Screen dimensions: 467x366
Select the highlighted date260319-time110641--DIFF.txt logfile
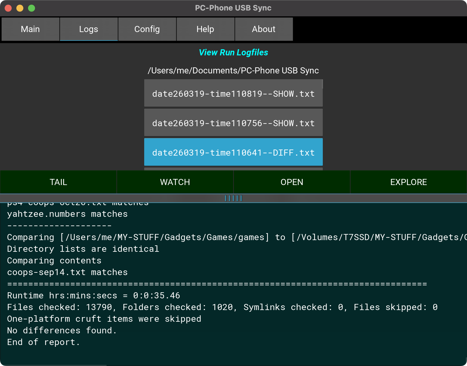click(233, 152)
